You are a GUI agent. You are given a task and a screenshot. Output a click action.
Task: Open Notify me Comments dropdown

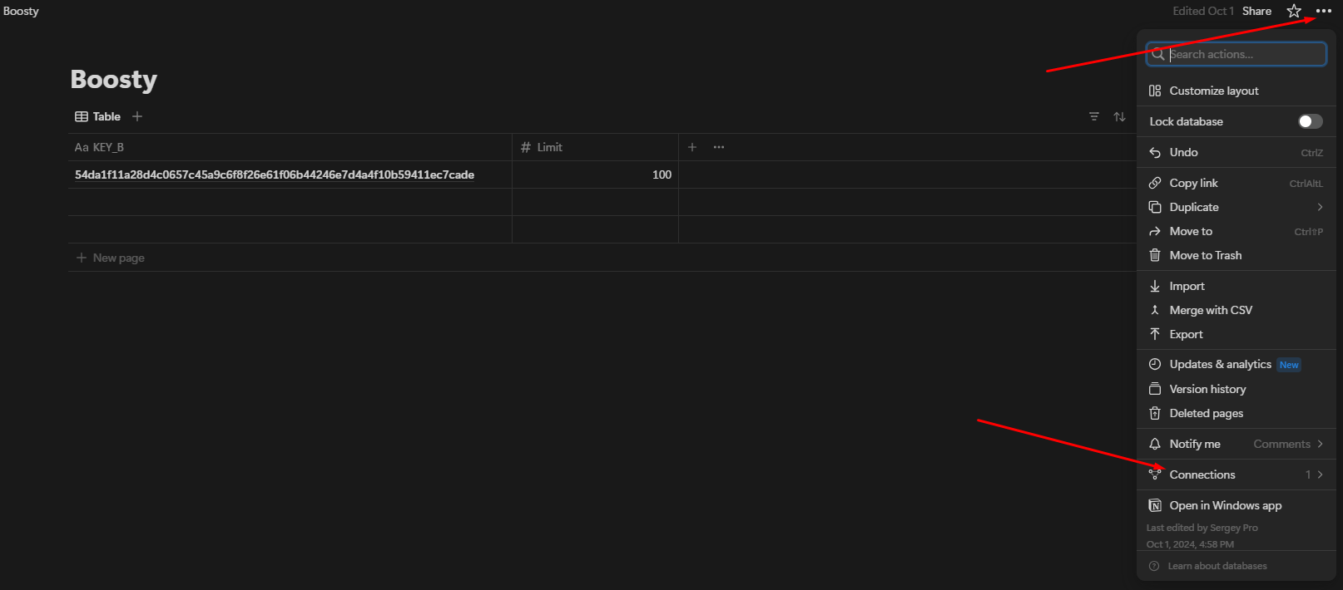(1288, 444)
